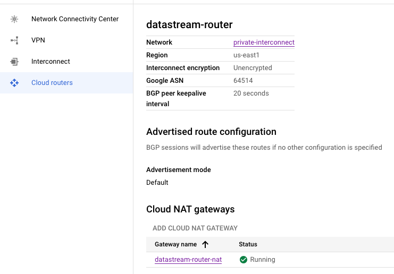Click the Default advertisement mode text
This screenshot has width=394, height=274.
click(157, 183)
